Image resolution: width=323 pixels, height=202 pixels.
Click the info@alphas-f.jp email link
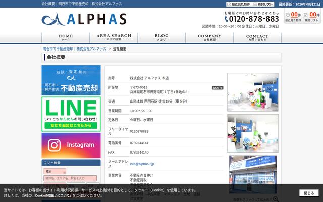click(142, 164)
